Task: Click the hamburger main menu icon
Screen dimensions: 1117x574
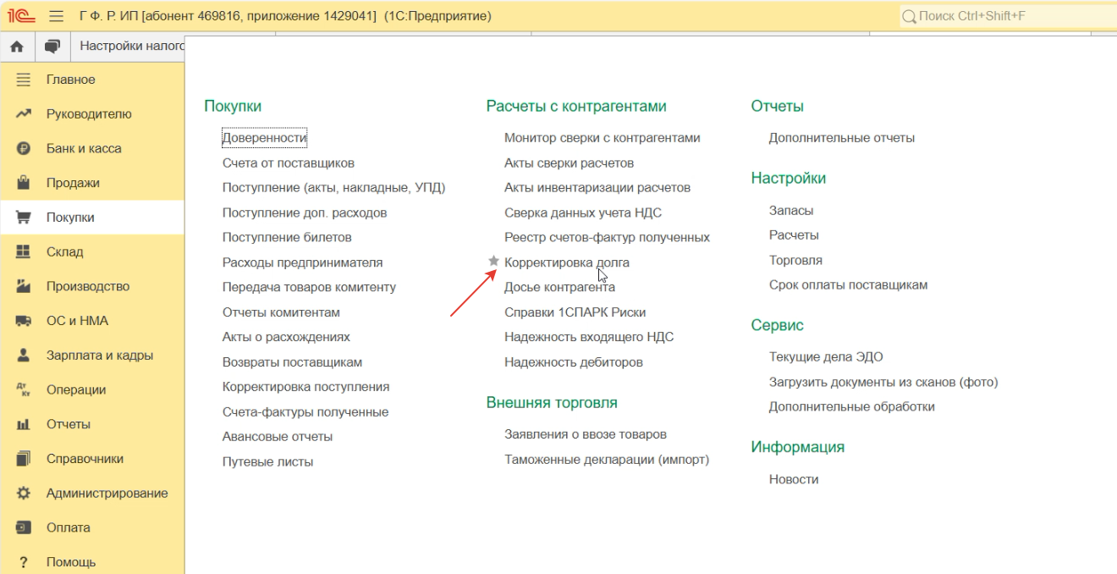Action: [57, 16]
